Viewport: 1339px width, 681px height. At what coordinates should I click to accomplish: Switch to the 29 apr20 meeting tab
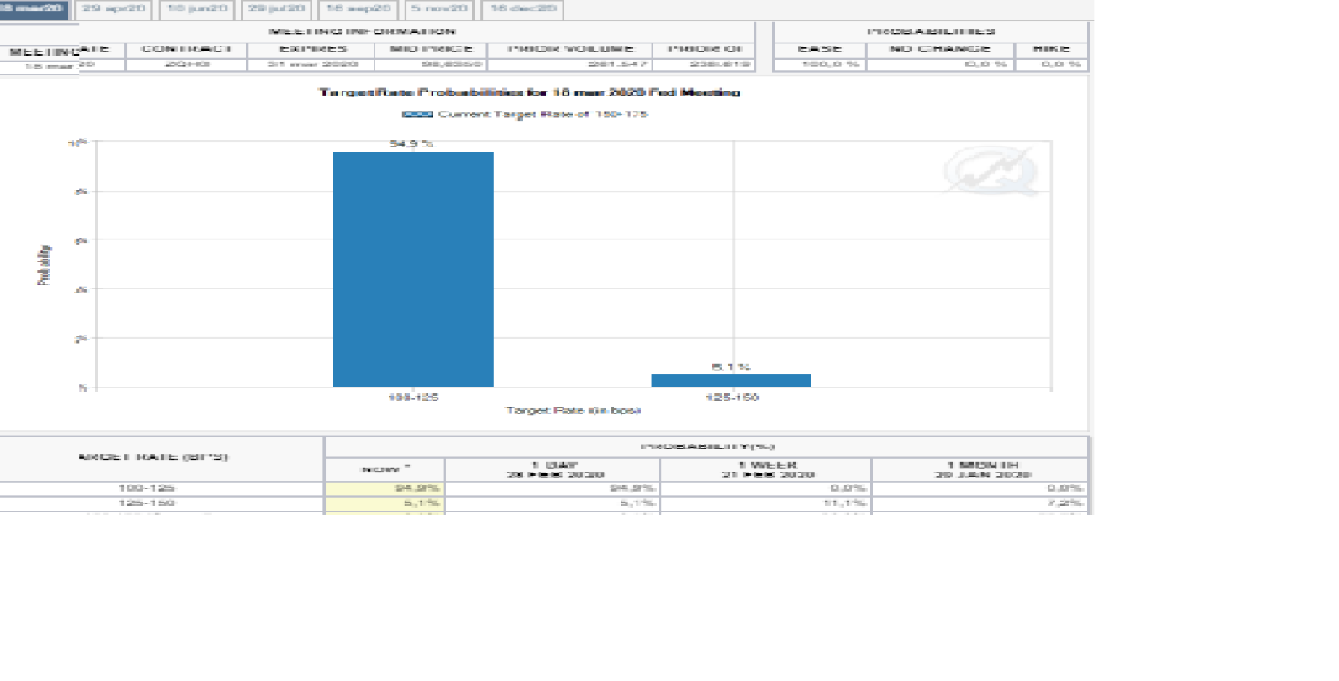pyautogui.click(x=113, y=9)
